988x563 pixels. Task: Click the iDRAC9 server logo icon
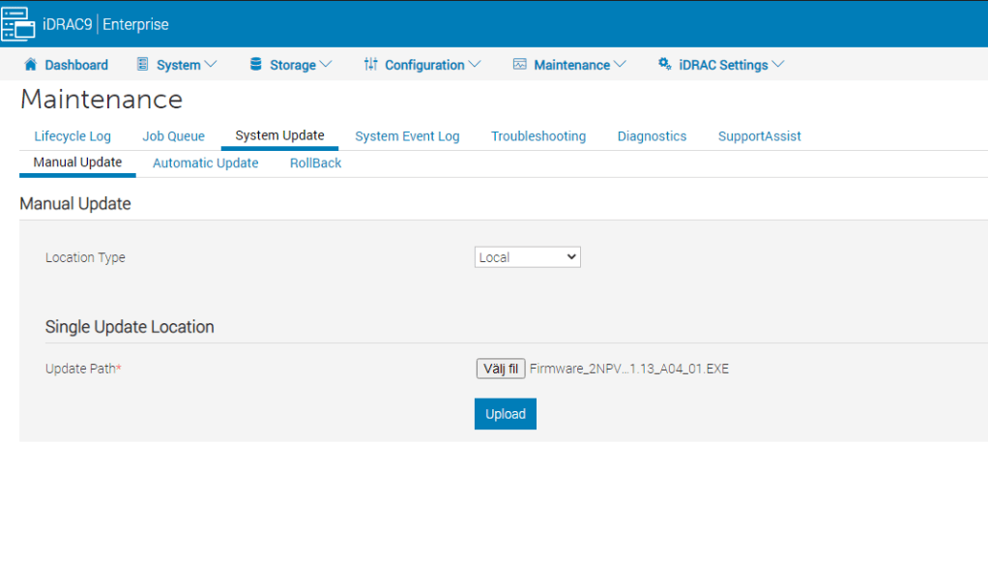[18, 23]
